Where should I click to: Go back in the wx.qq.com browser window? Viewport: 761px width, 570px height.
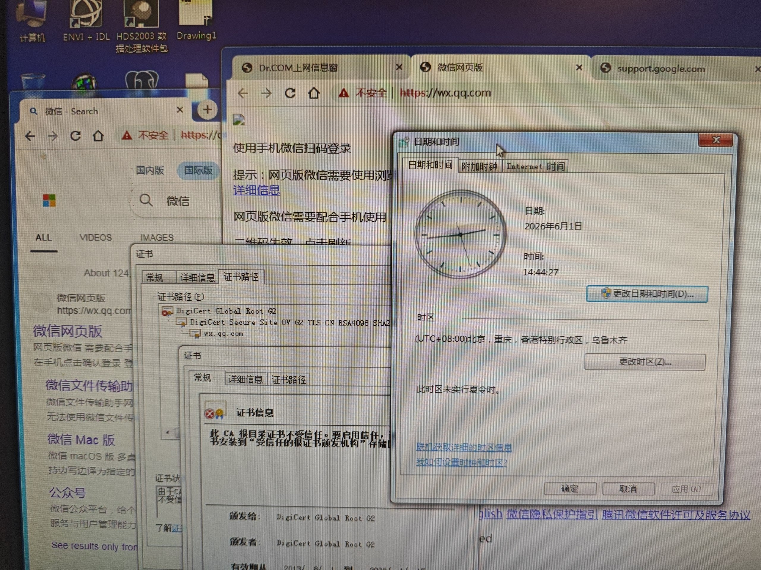243,93
